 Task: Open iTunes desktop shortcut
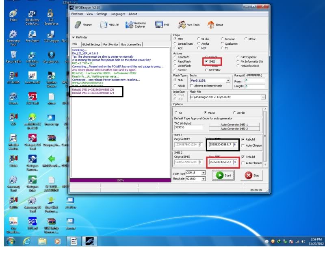[13, 99]
